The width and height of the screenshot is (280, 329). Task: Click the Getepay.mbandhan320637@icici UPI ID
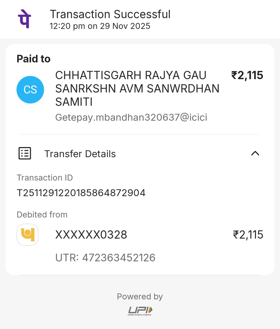coord(131,117)
